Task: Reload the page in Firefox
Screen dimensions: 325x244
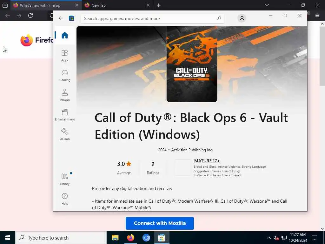Action: pos(30,16)
